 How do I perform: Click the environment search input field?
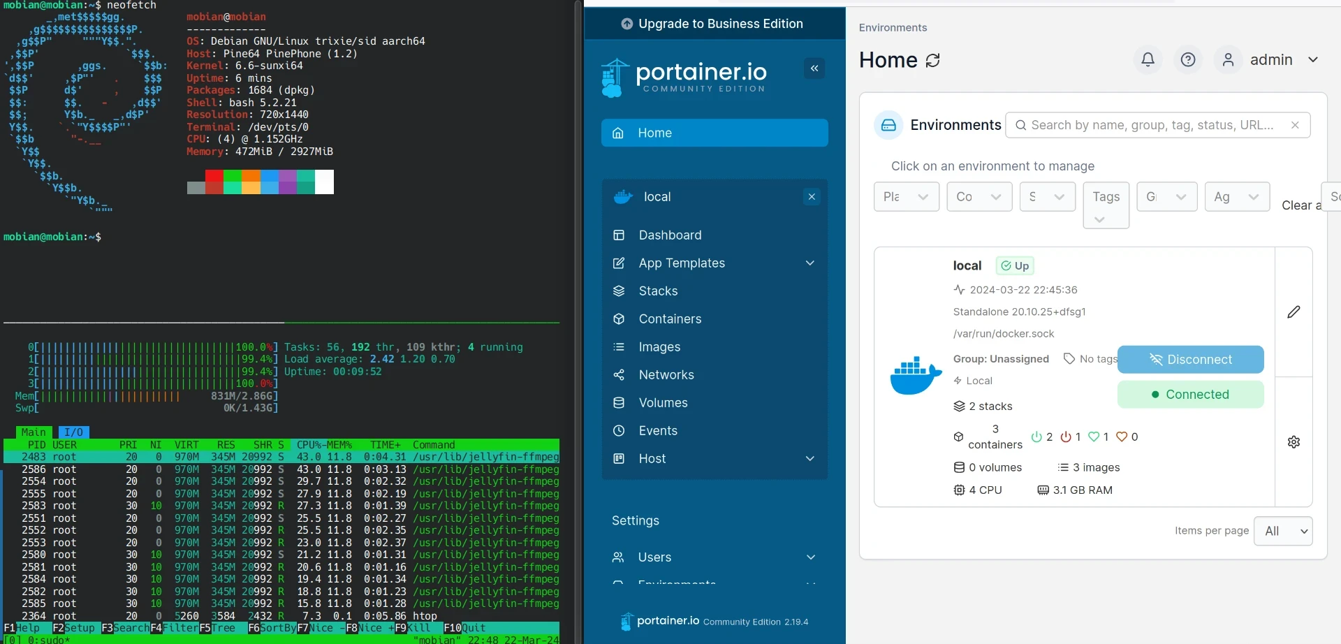tap(1152, 125)
